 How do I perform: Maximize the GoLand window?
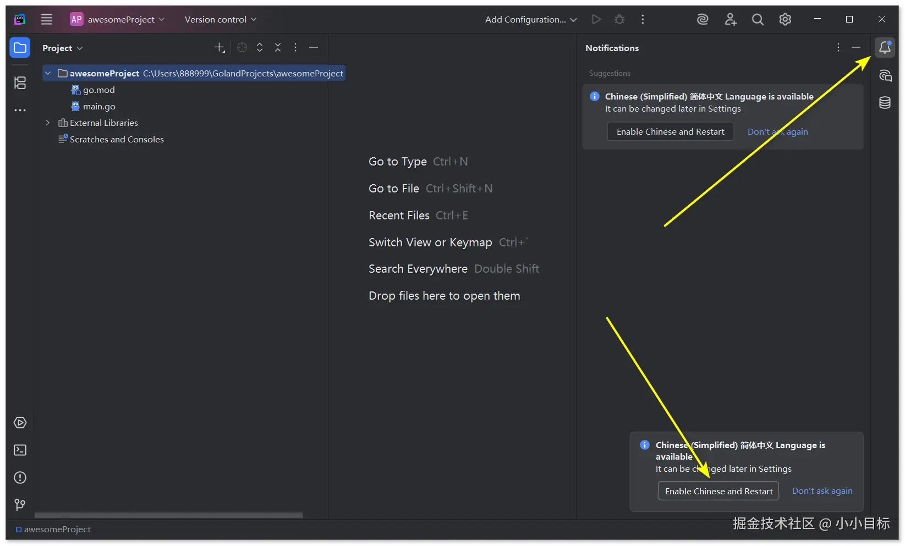[849, 19]
